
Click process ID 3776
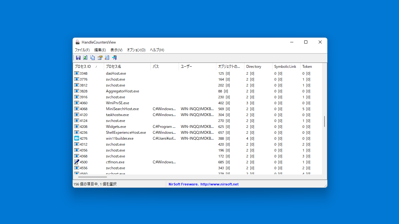(84, 79)
